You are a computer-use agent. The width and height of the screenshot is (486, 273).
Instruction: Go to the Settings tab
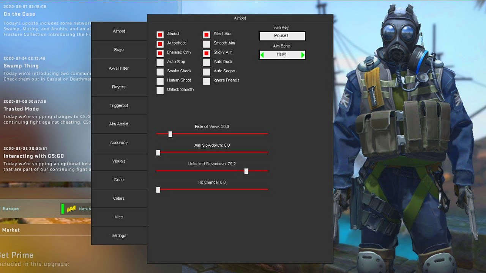click(x=119, y=235)
